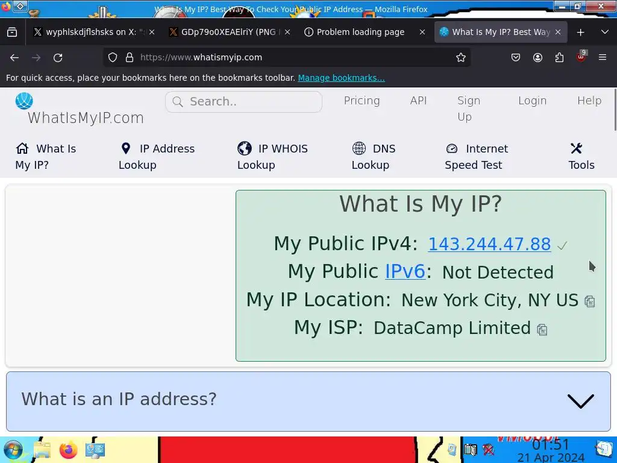Click the padlock site security icon
This screenshot has height=463, width=617.
tap(130, 57)
